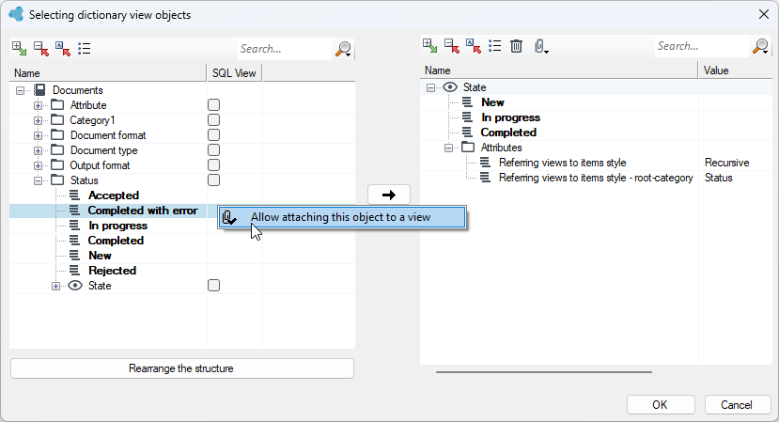Click the move-right arrow button
This screenshot has width=779, height=422.
389,195
